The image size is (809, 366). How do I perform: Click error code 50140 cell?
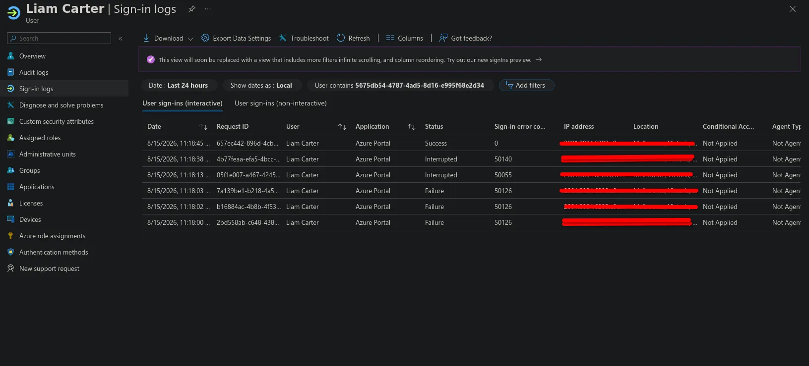coord(503,159)
